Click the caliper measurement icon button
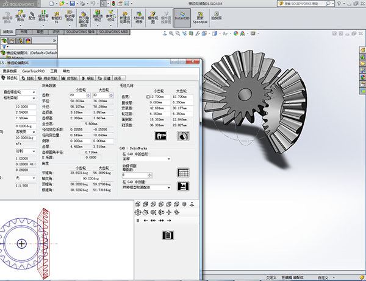The image size is (366, 281). pyautogui.click(x=160, y=136)
